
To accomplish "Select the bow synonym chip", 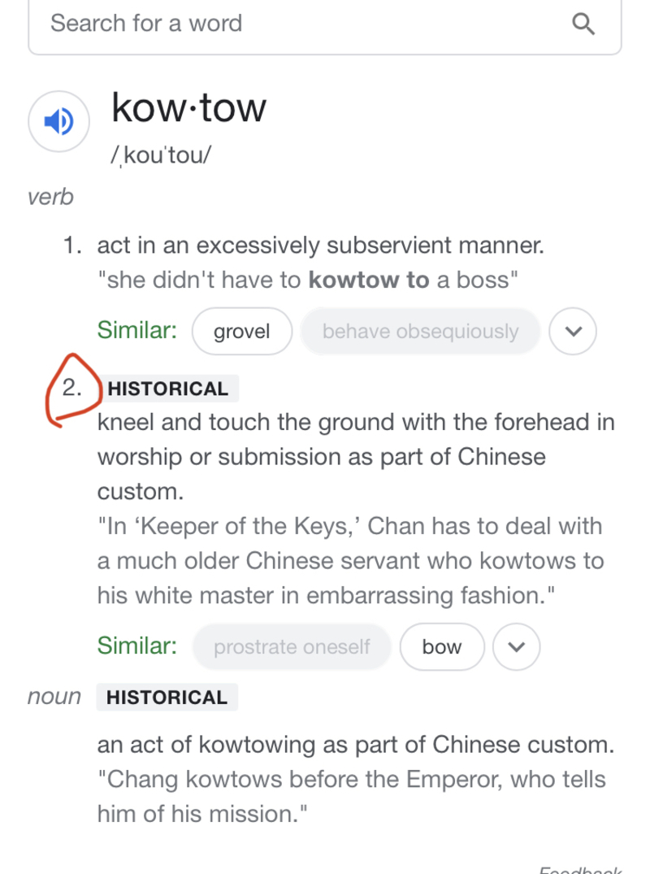I will pos(442,646).
